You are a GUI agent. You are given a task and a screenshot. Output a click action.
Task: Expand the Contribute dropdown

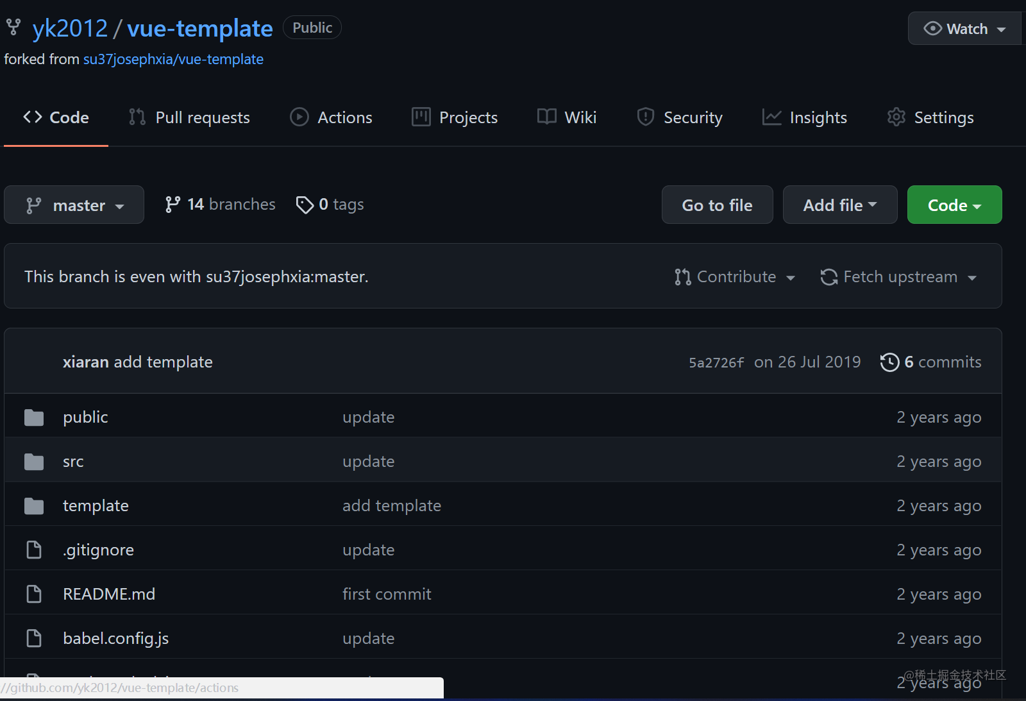click(x=735, y=277)
